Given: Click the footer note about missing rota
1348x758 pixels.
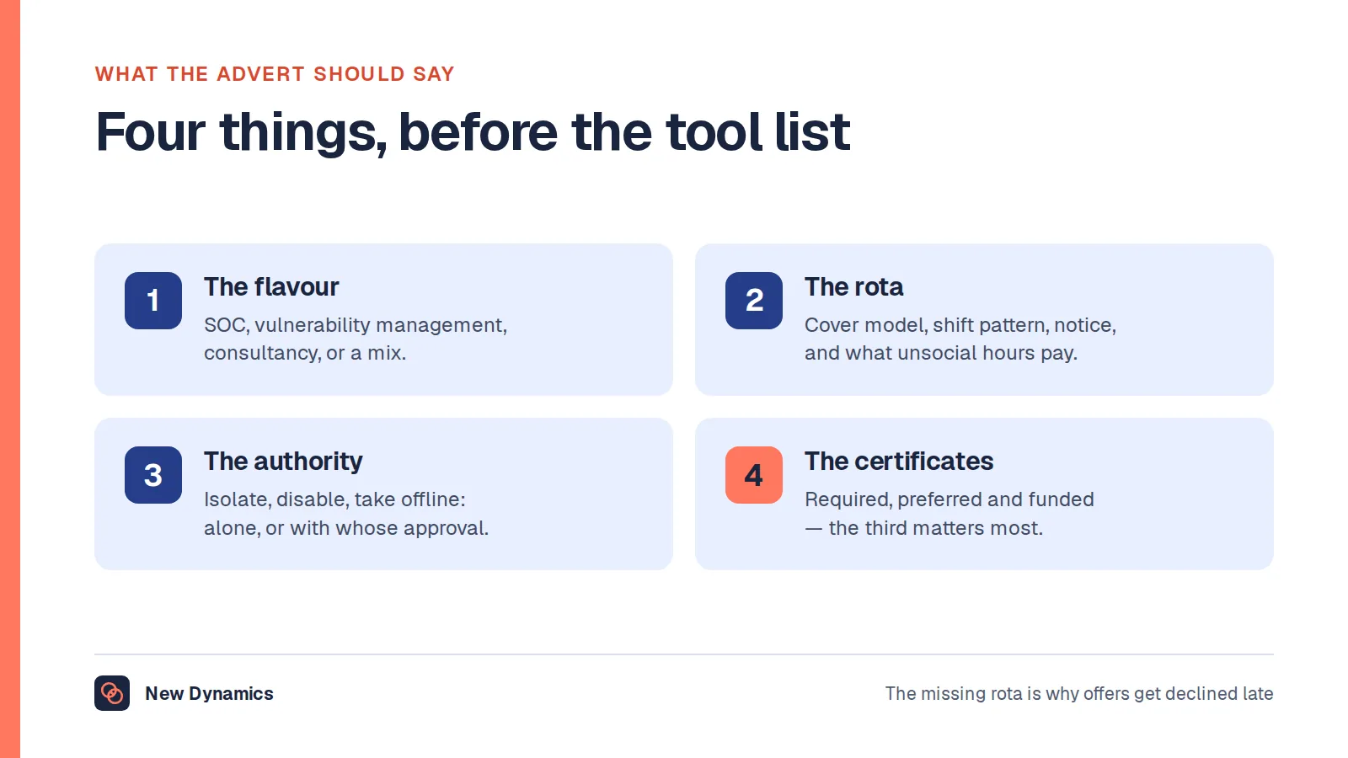Looking at the screenshot, I should pos(1079,693).
